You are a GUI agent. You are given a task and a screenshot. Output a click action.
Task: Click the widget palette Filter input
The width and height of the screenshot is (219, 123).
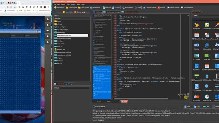click(x=209, y=16)
